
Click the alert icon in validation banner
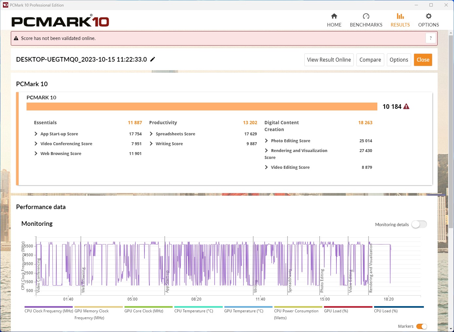pyautogui.click(x=16, y=38)
